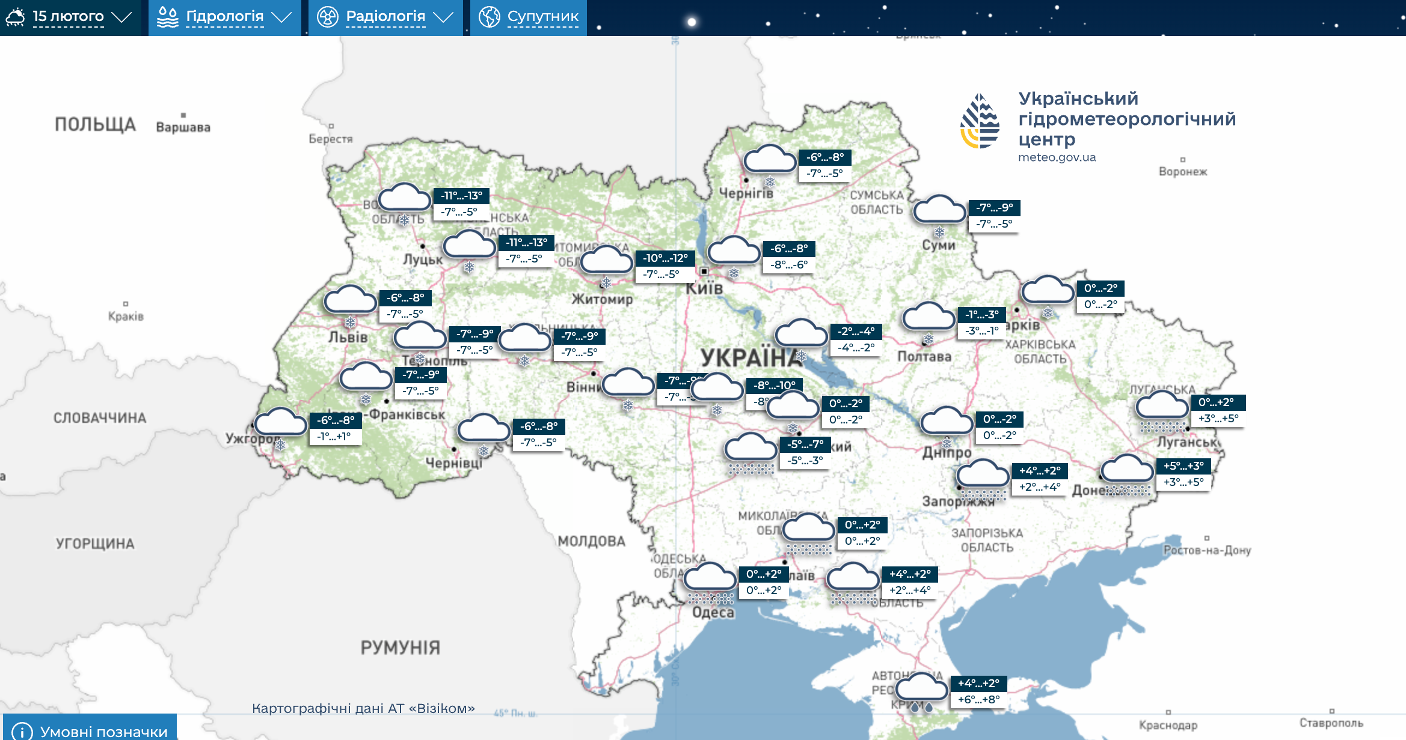Click the water waves Гідрологія icon
Image resolution: width=1406 pixels, height=740 pixels.
(167, 17)
